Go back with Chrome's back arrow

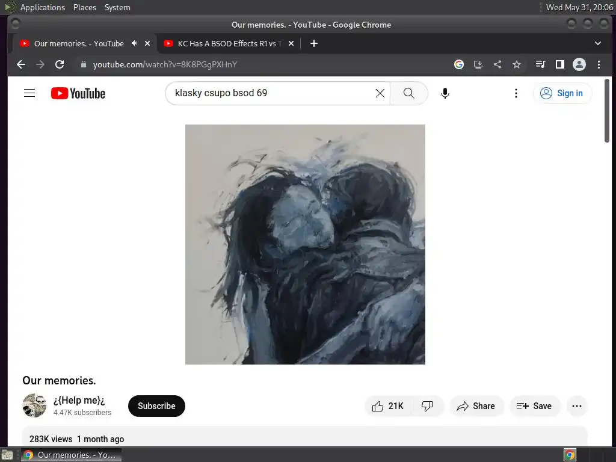[x=21, y=64]
